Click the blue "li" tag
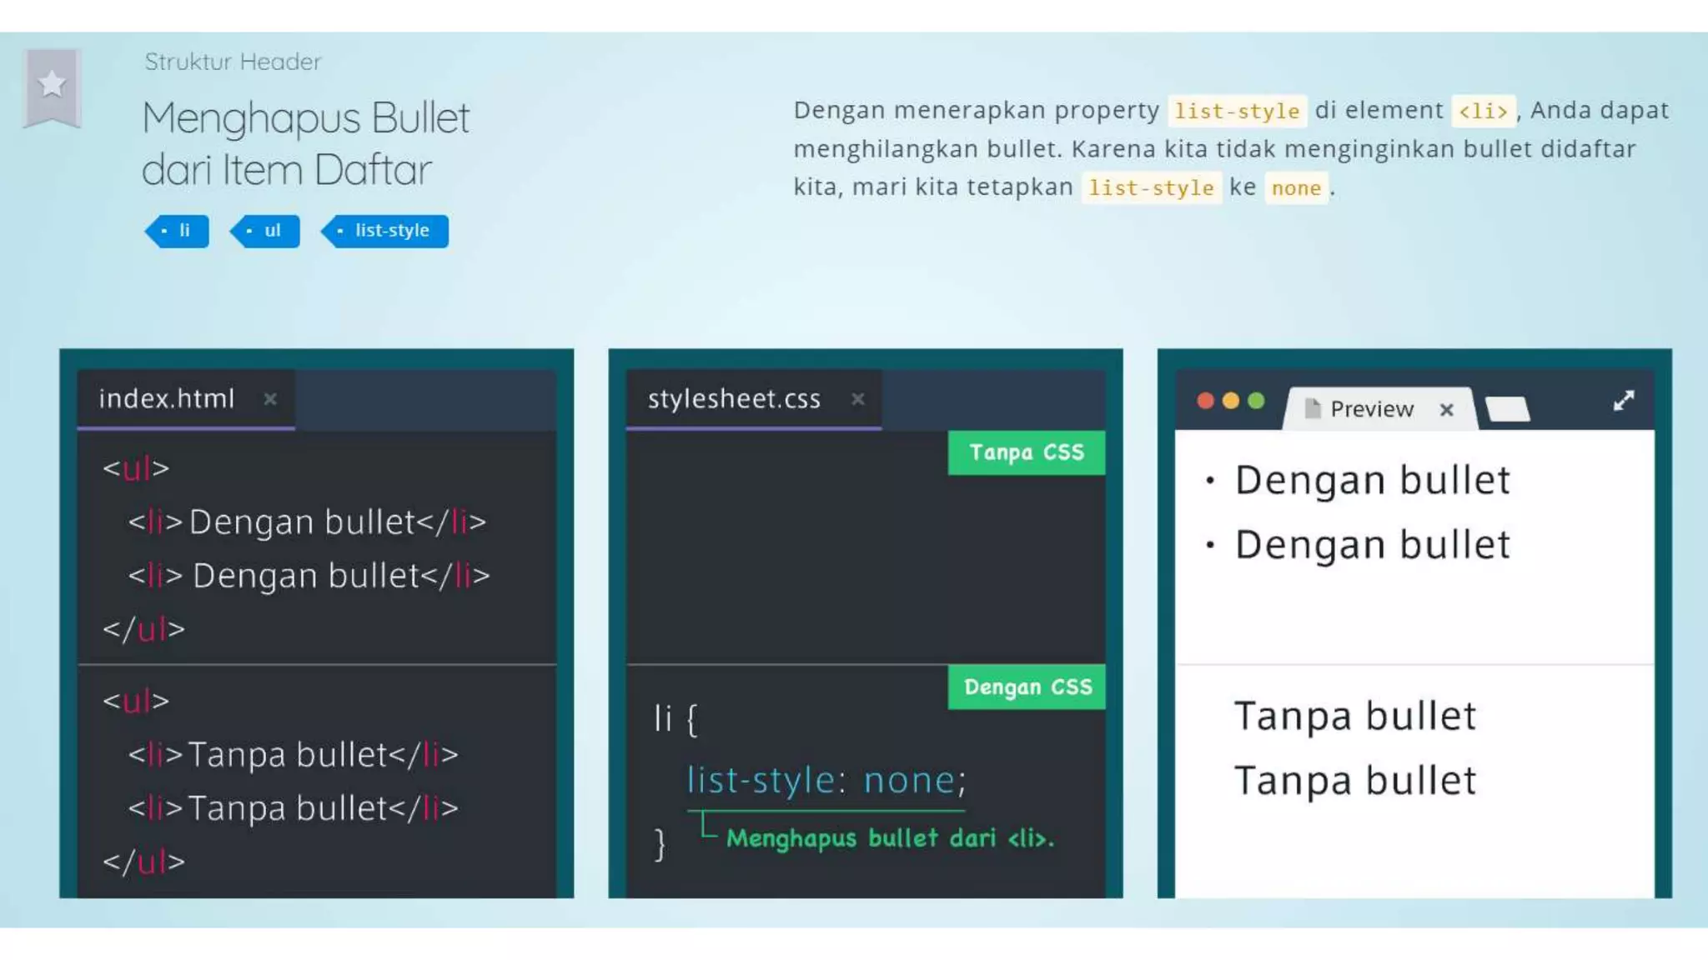Image resolution: width=1708 pixels, height=960 pixels. coord(178,231)
